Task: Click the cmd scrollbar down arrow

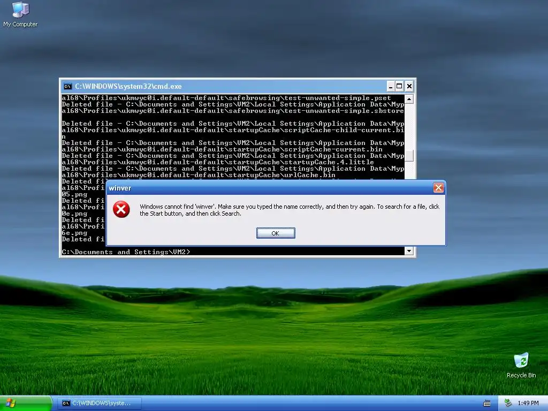Action: pos(409,250)
